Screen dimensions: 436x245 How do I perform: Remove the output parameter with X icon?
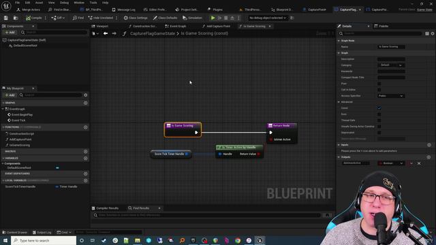(x=419, y=163)
